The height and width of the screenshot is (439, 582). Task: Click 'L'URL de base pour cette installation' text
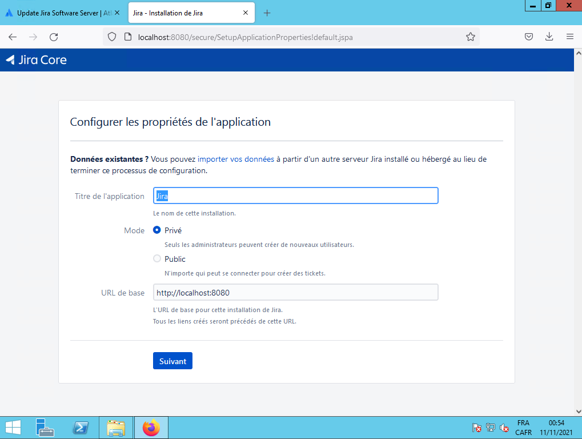tap(218, 310)
